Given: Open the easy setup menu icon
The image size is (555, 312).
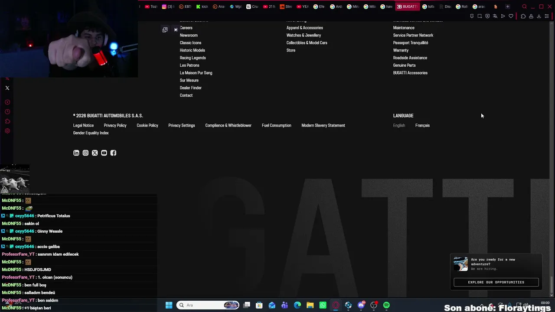Looking at the screenshot, I should (x=547, y=16).
